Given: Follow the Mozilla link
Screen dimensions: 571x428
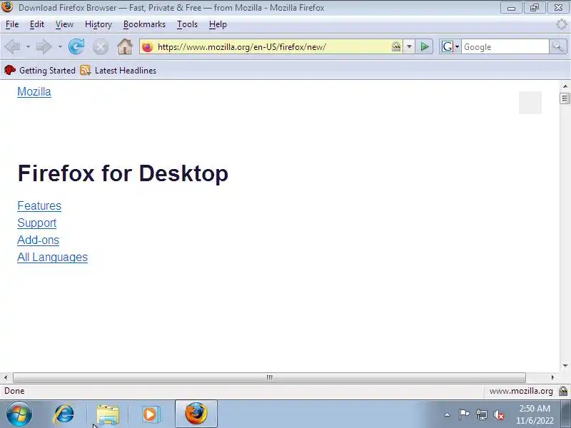Looking at the screenshot, I should point(34,92).
